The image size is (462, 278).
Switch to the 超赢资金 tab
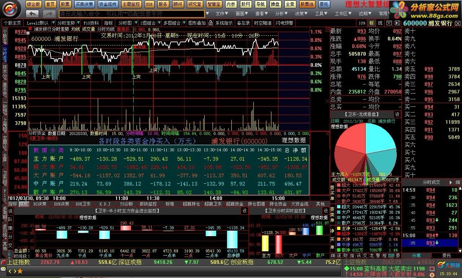coord(235,204)
